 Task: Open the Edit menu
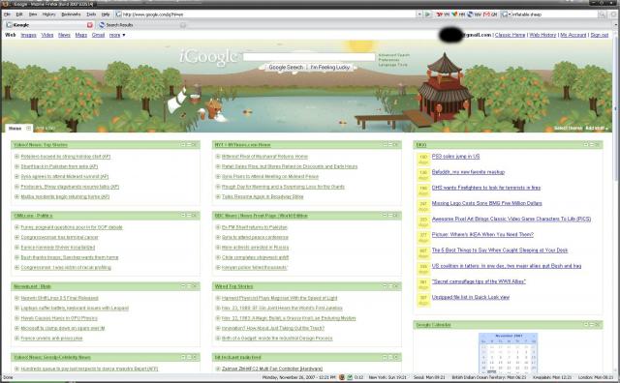[x=19, y=15]
